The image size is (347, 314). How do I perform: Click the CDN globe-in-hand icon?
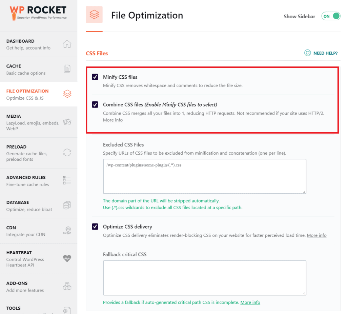[x=67, y=231]
